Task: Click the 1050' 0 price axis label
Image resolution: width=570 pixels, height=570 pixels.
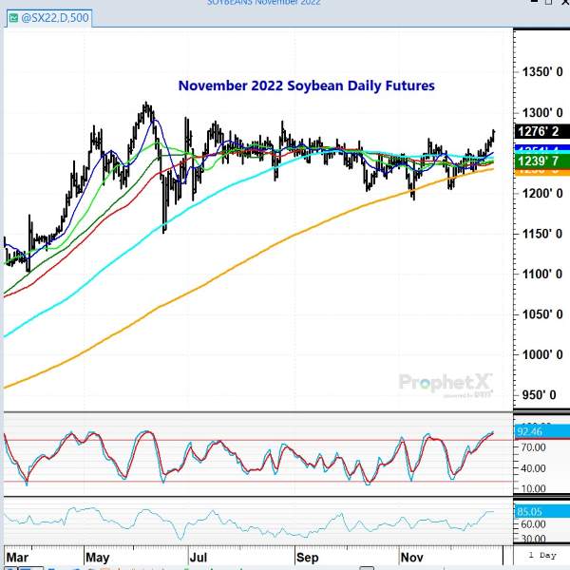Action: pyautogui.click(x=542, y=314)
